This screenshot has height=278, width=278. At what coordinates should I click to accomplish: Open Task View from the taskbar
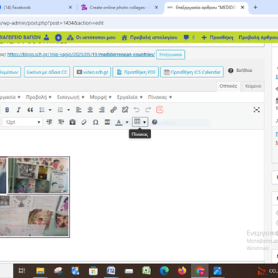pos(22,271)
